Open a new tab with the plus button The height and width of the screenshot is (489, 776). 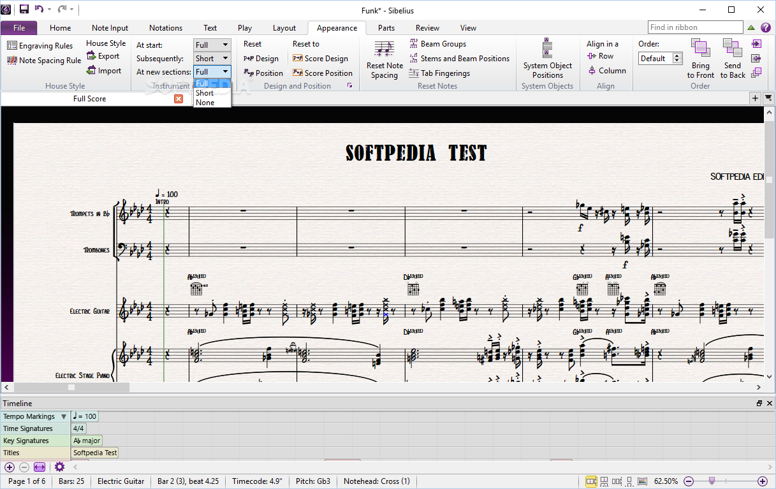[756, 98]
